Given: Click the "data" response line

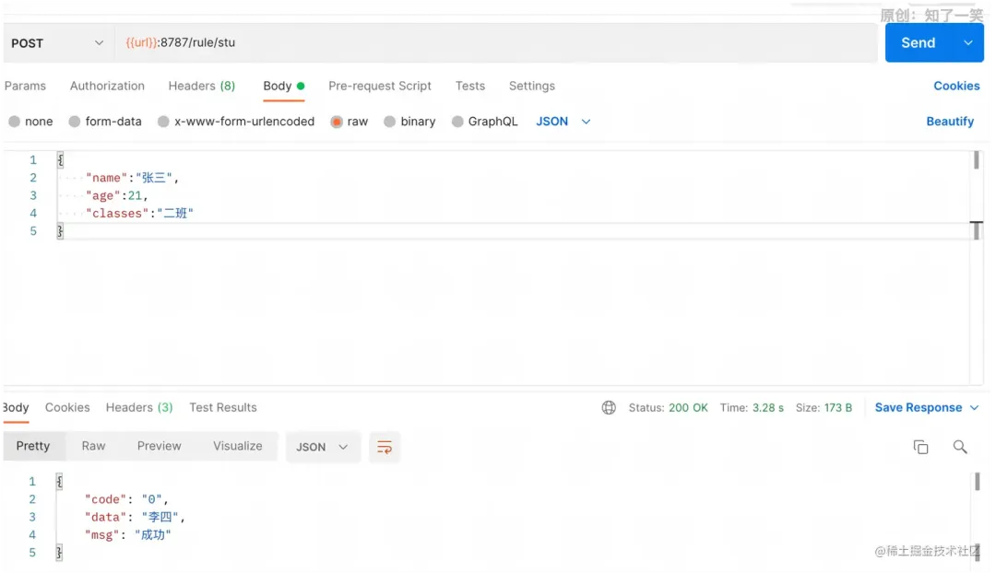Looking at the screenshot, I should pyautogui.click(x=136, y=517).
